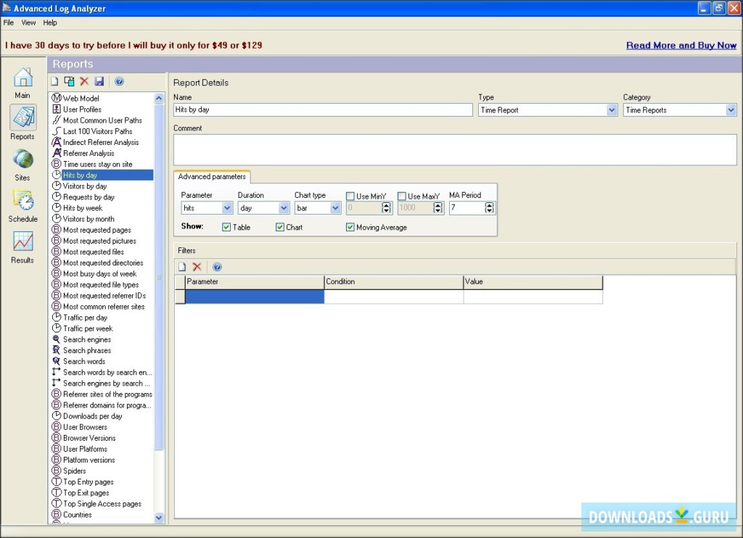This screenshot has height=538, width=743.
Task: Select Downloads per day report
Action: point(92,416)
